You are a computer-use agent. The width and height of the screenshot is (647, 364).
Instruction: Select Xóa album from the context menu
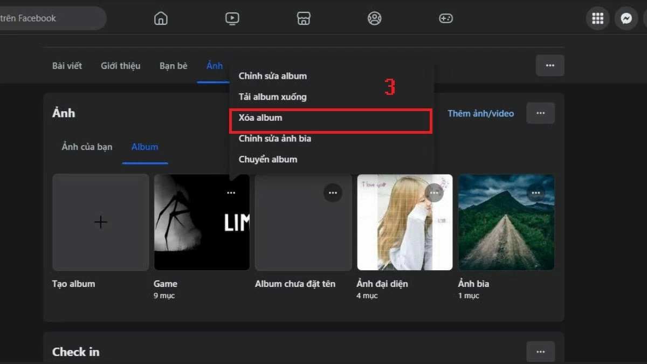click(x=261, y=118)
